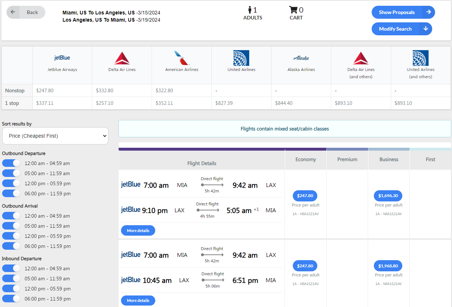Toggle Outbound Arrival 12:00 pm - 05:59 pm
This screenshot has height=307, width=452.
pos(12,236)
